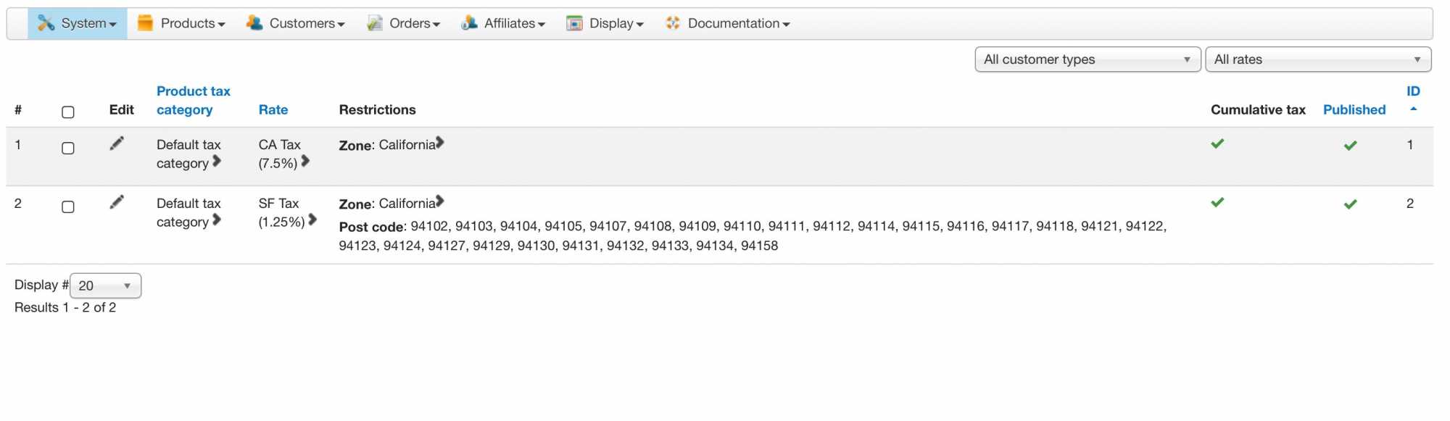Viewport: 1450px width, 421px height.
Task: Sort the table by Published column
Action: (x=1354, y=109)
